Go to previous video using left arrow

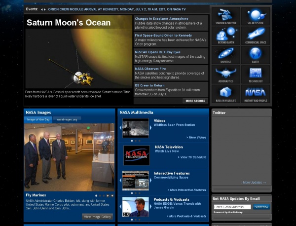click(120, 128)
